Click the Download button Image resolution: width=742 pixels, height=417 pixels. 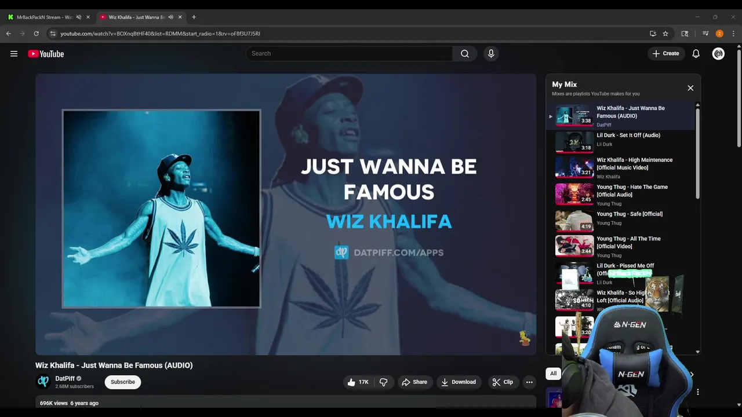459,382
